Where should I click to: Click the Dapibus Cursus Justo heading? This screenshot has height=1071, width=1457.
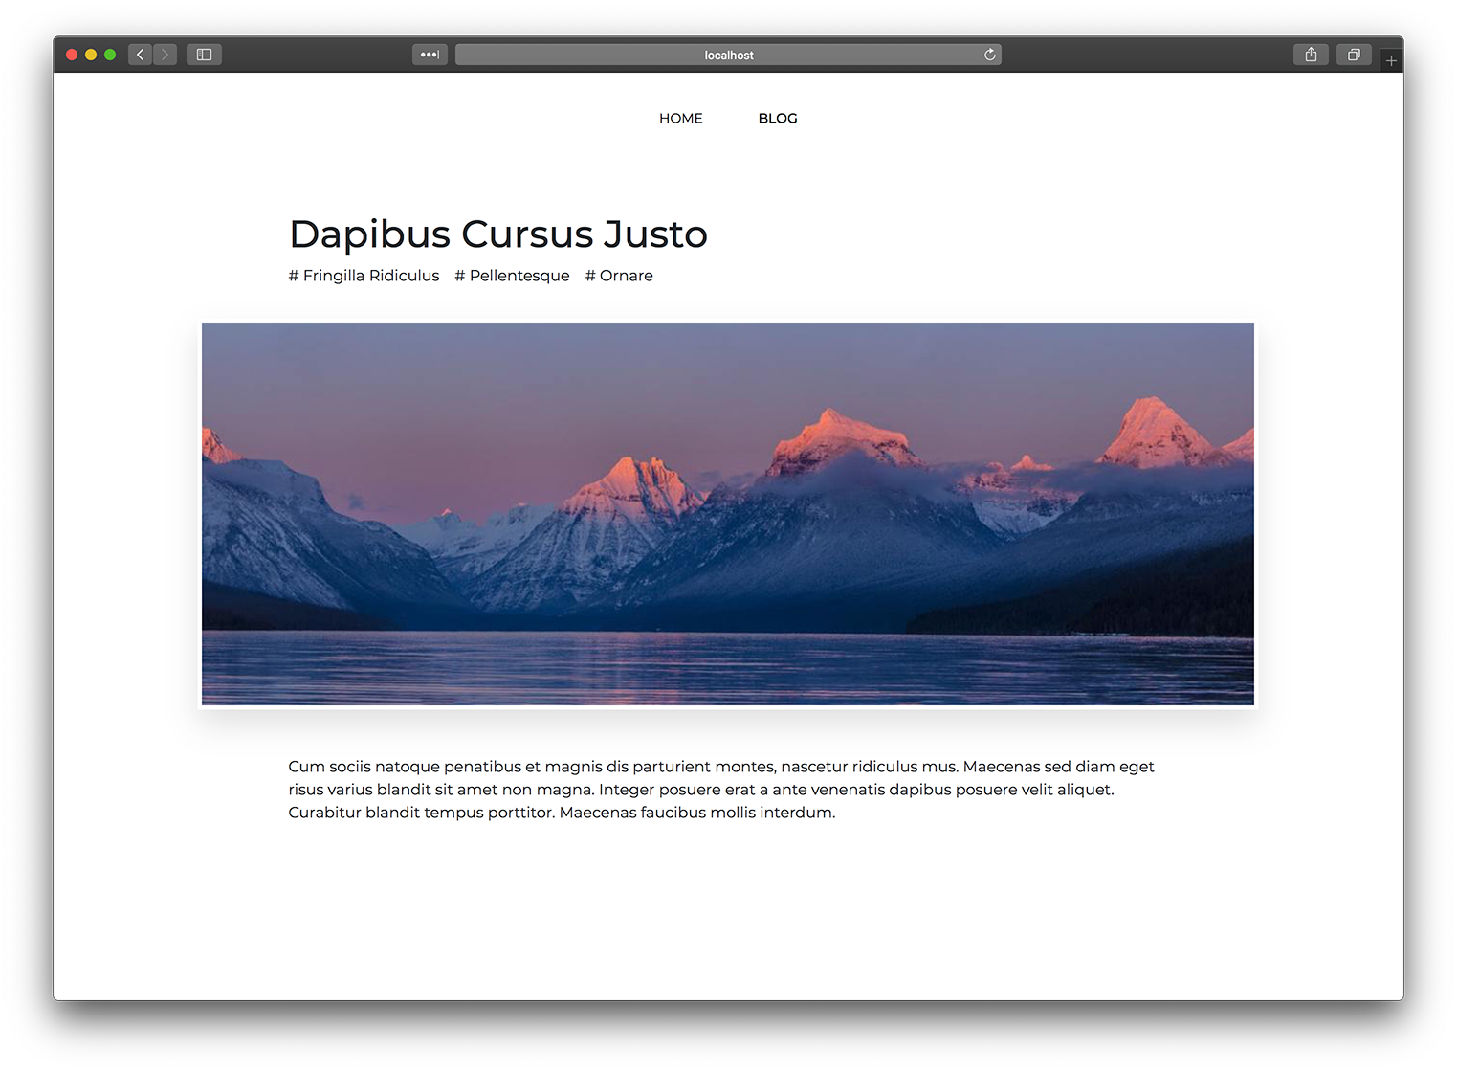(497, 234)
